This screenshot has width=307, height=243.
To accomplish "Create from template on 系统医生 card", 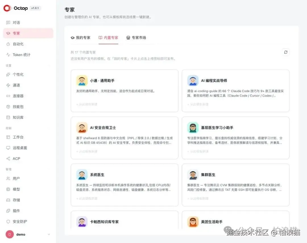I will 87,199.
